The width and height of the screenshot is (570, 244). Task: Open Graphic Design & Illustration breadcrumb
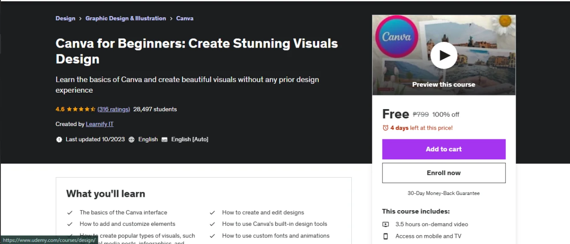click(x=126, y=18)
